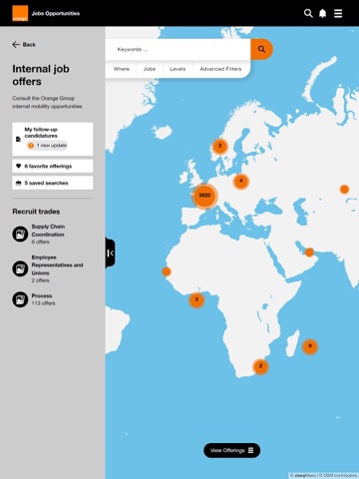Click the Process trade icon
The image size is (359, 479).
click(20, 299)
